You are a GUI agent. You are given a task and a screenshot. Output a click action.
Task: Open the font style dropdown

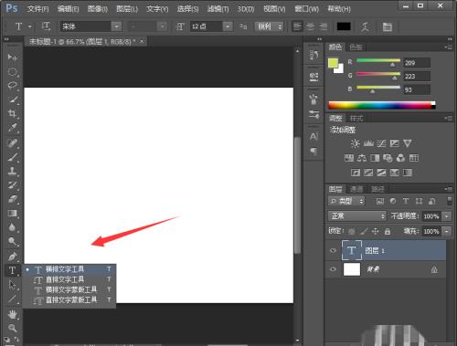click(x=163, y=26)
